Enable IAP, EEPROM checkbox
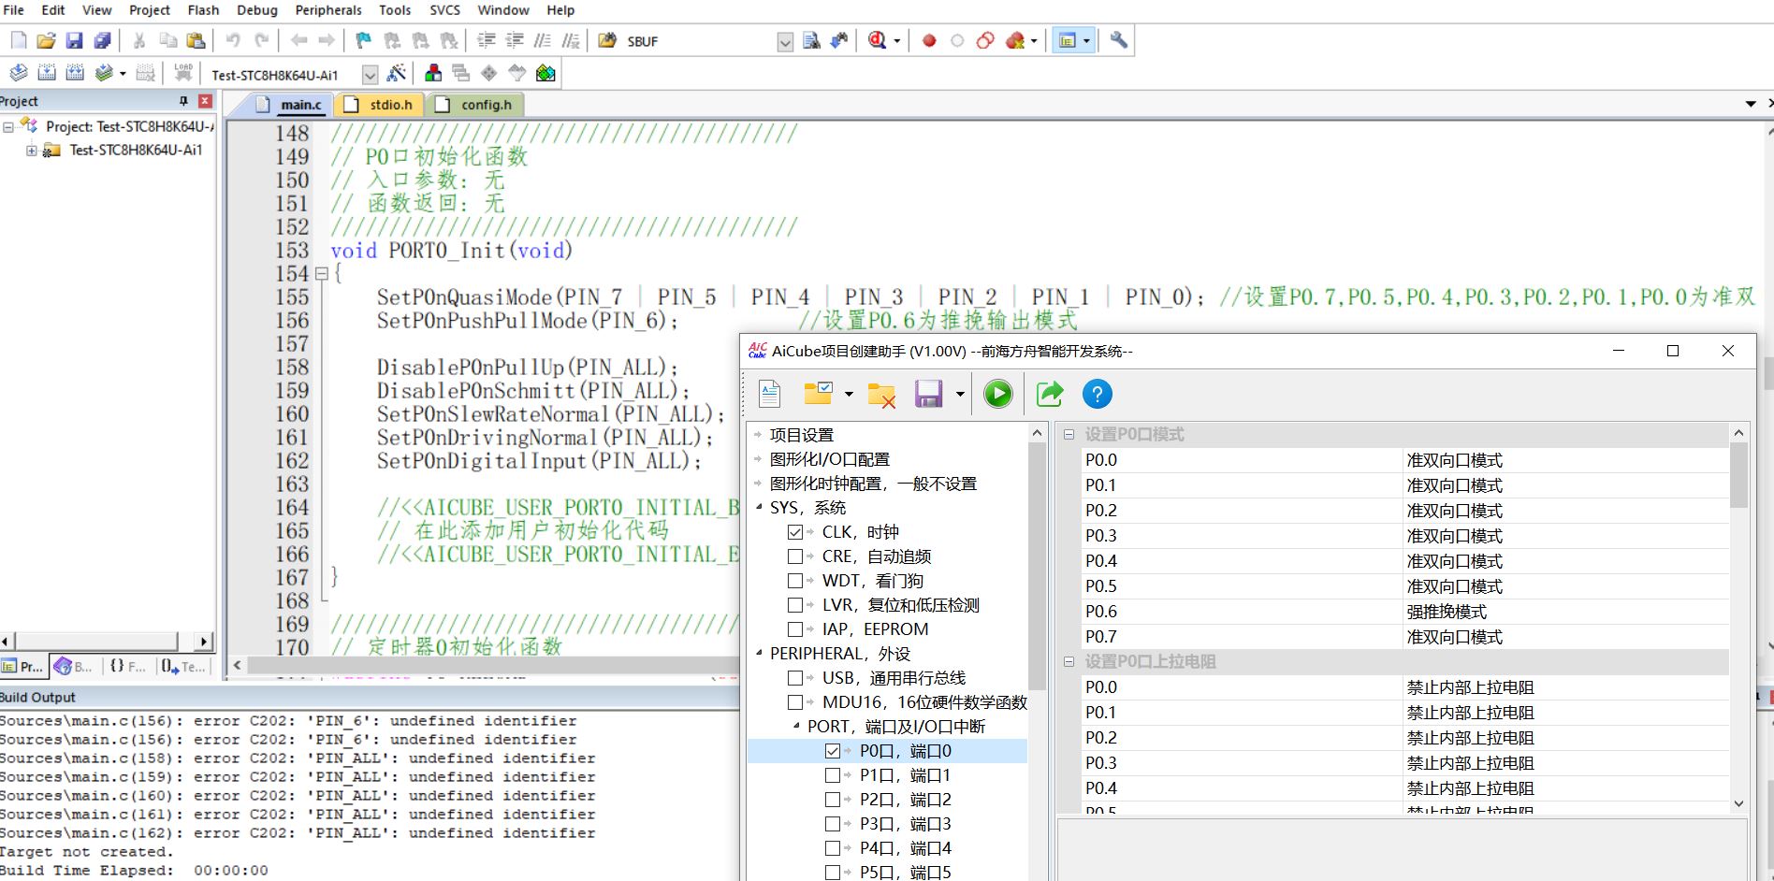The image size is (1774, 881). pyautogui.click(x=795, y=629)
